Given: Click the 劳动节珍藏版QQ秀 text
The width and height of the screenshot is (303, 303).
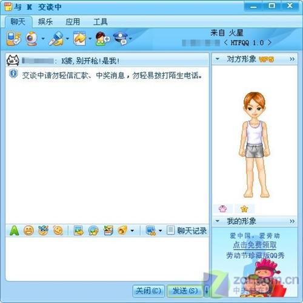Looking at the screenshot, I should [255, 255].
